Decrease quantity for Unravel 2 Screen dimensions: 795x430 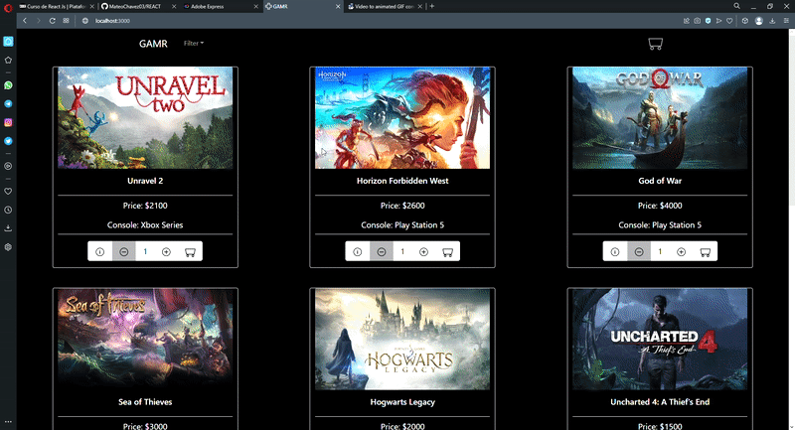point(123,251)
